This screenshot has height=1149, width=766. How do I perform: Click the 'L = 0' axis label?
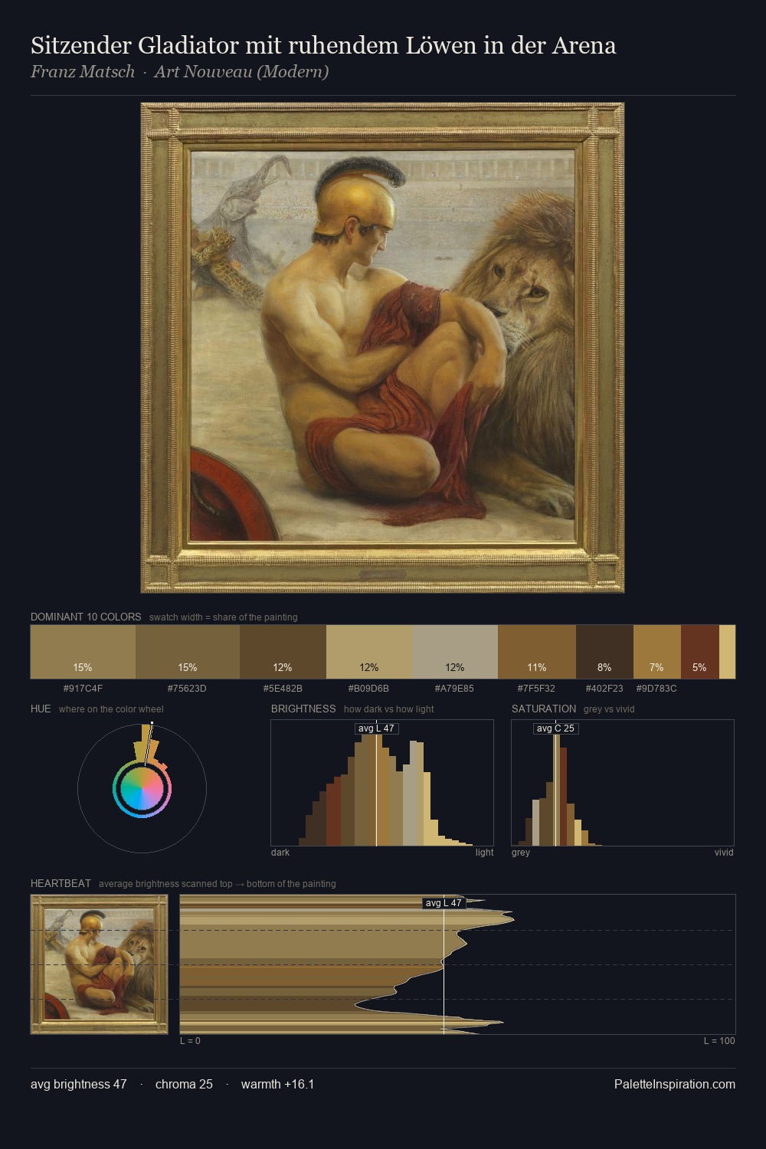click(190, 1040)
